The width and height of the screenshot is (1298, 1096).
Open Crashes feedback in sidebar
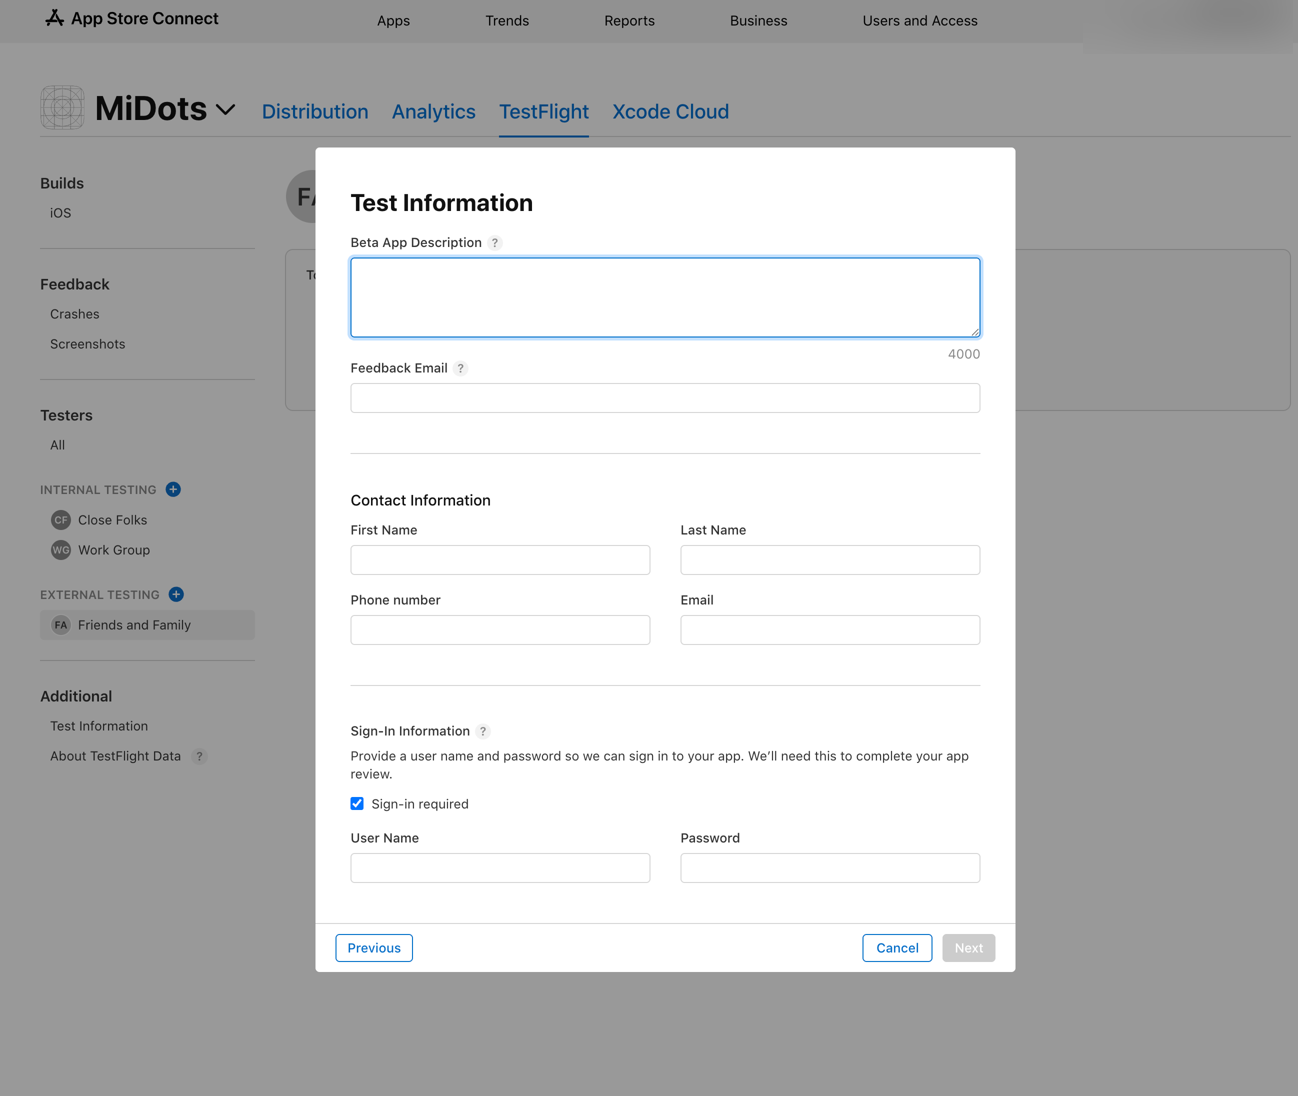click(74, 314)
